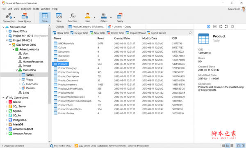The image size is (246, 148).
Task: Collapse the AdventureWorks database node
Action: (x=14, y=49)
